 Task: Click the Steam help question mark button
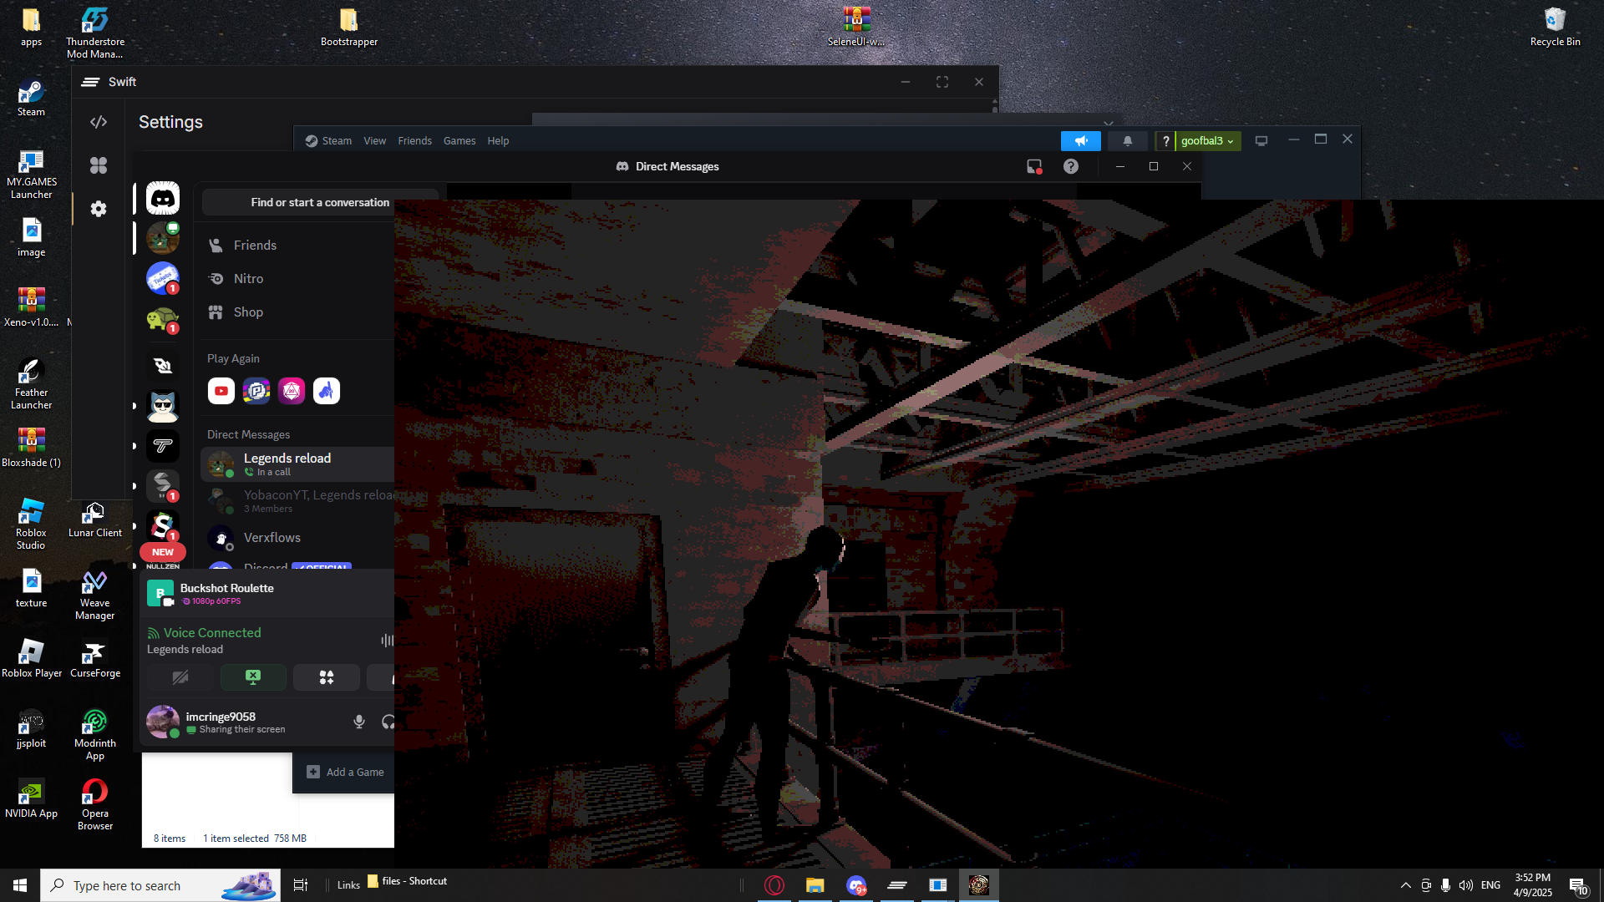pos(1165,141)
